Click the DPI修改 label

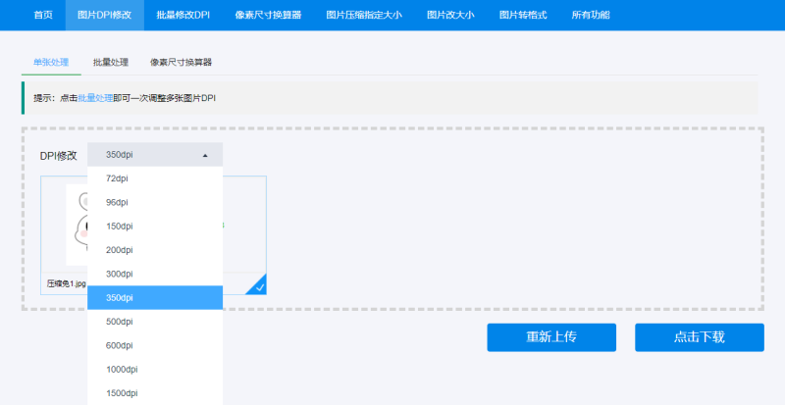point(59,156)
